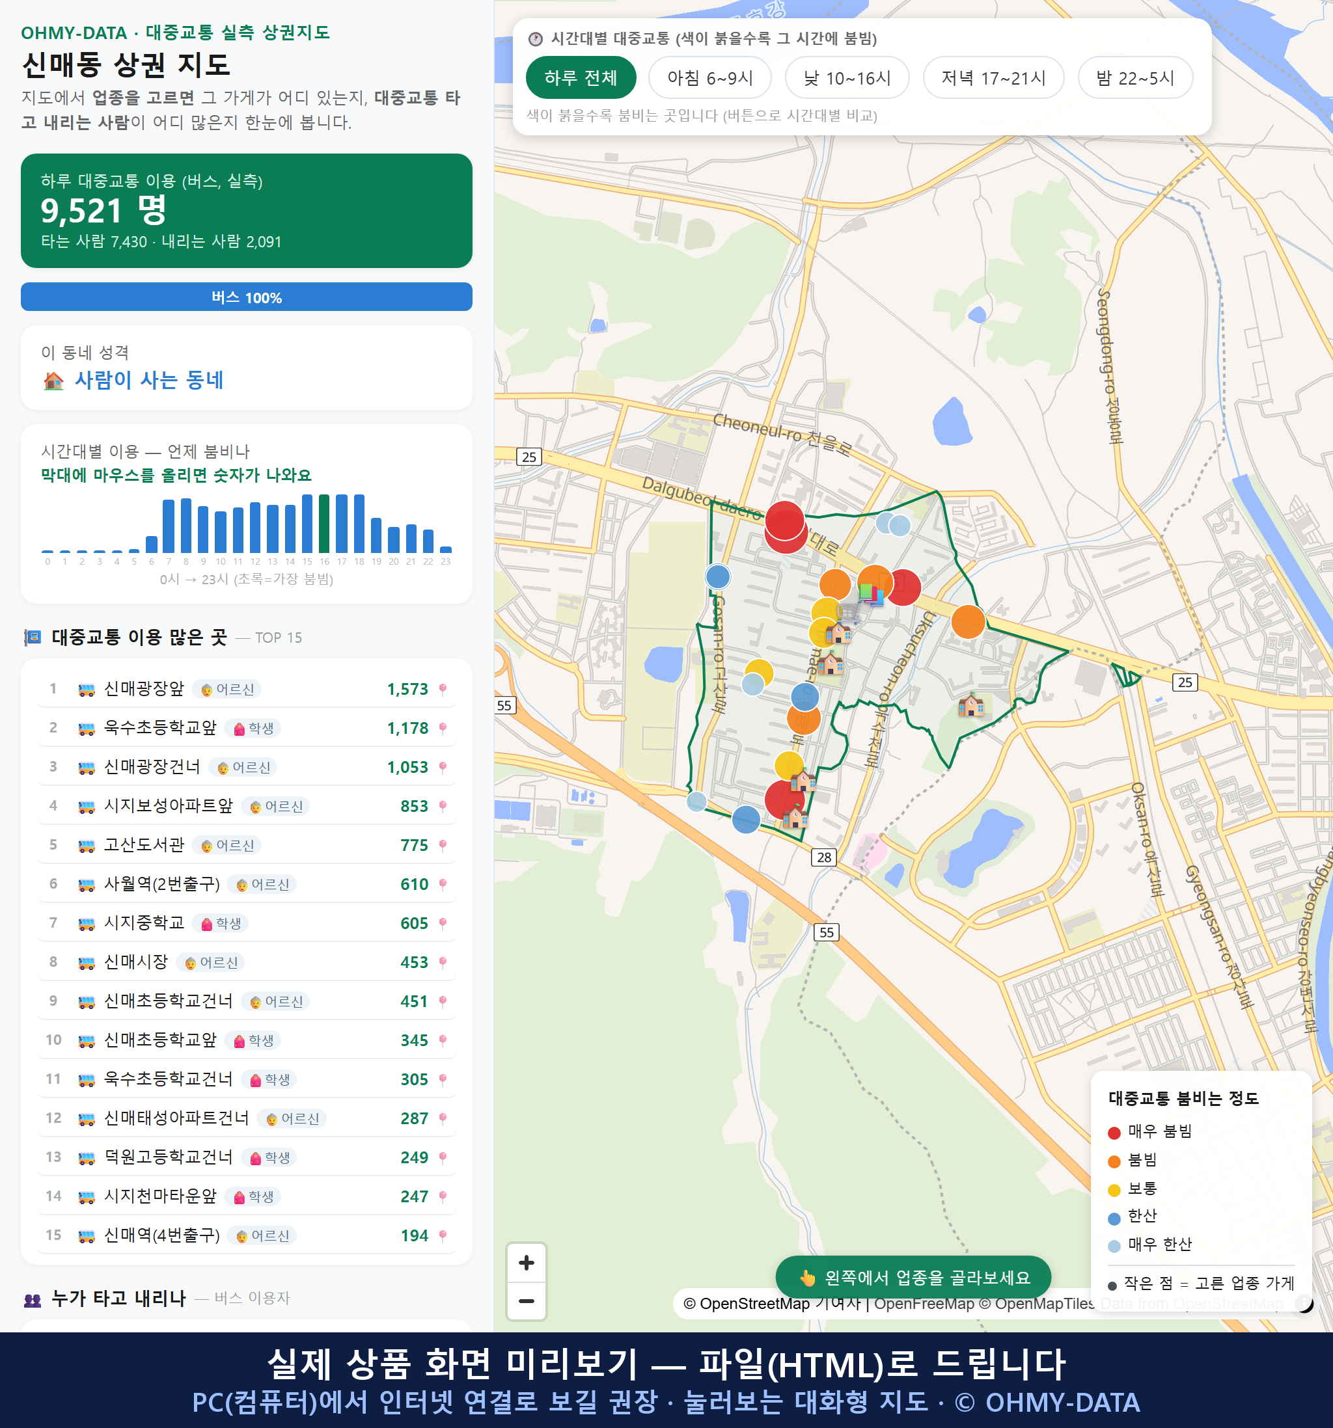The width and height of the screenshot is (1333, 1428).
Task: Click the bus icon next to 신매태성아파트건너
Action: [86, 1119]
